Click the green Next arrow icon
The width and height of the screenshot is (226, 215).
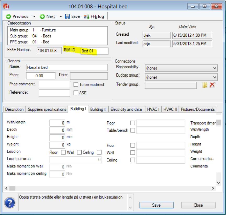click(x=42, y=17)
